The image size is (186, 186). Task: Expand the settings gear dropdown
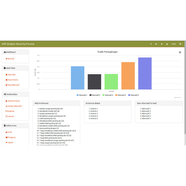click(181, 44)
